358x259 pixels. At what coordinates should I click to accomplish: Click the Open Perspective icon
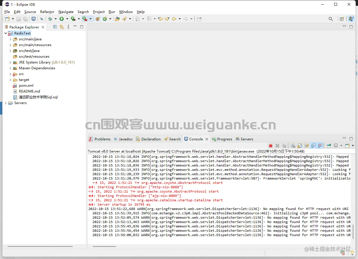(342, 19)
